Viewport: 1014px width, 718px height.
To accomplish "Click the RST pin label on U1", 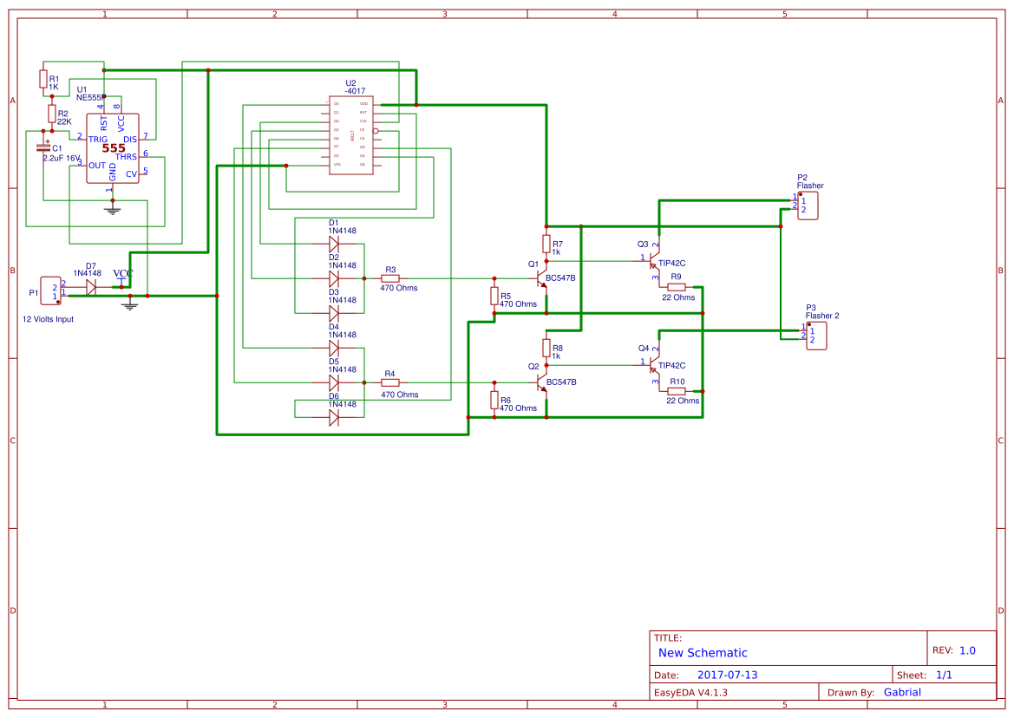I will [x=105, y=122].
